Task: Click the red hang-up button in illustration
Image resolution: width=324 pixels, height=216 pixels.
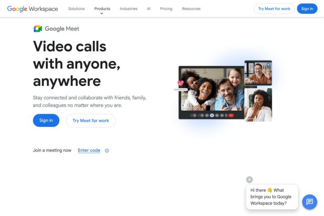Action: coord(230,115)
